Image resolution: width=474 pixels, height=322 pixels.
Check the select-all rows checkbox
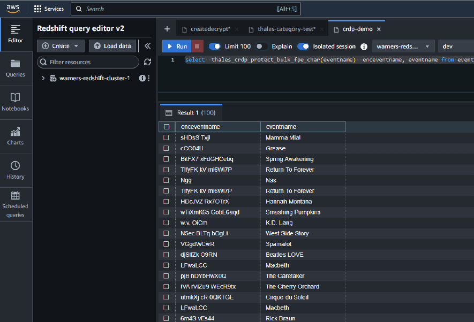coord(167,127)
